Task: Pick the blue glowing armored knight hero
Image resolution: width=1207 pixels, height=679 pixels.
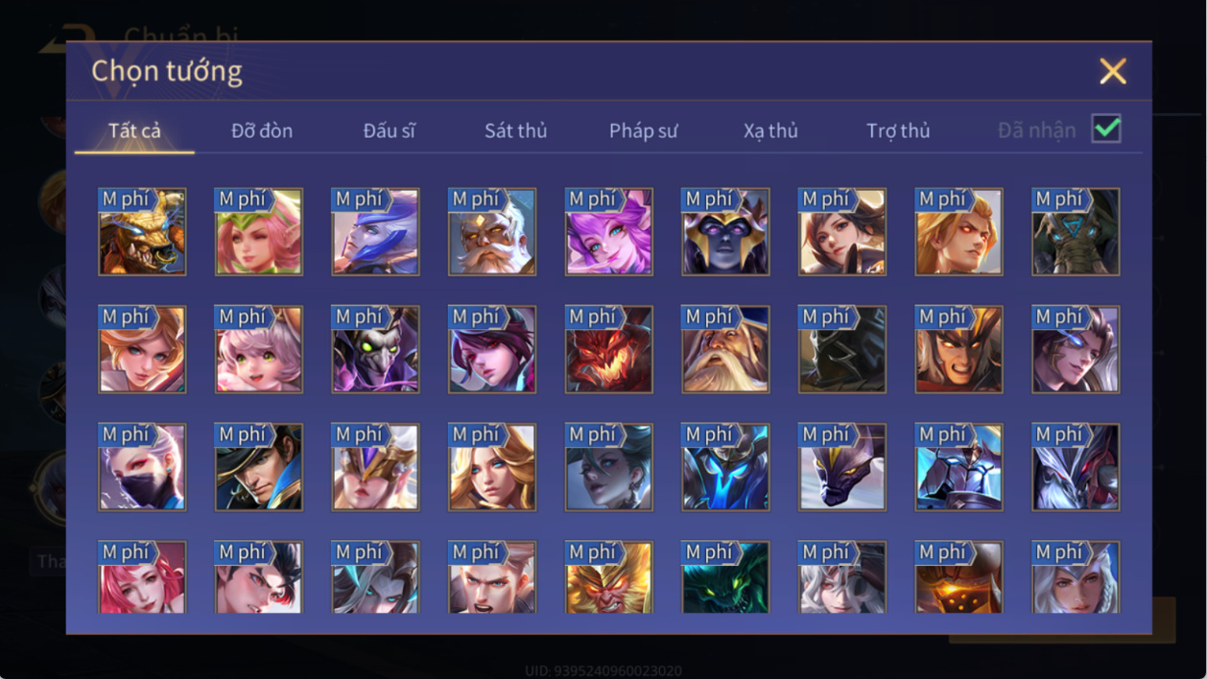Action: click(725, 468)
